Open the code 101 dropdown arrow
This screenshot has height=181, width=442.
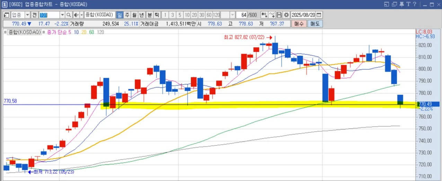(x=62, y=15)
